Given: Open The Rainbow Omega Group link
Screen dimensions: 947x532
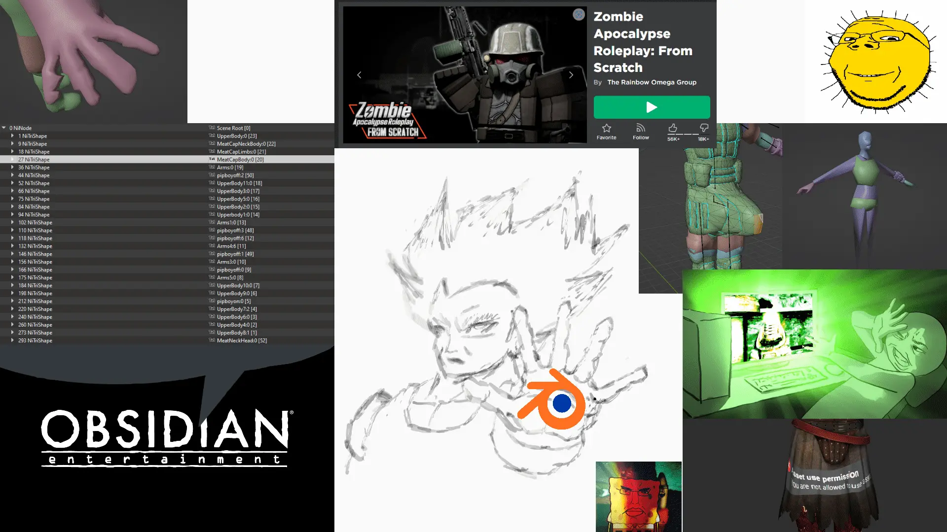Looking at the screenshot, I should 652,82.
